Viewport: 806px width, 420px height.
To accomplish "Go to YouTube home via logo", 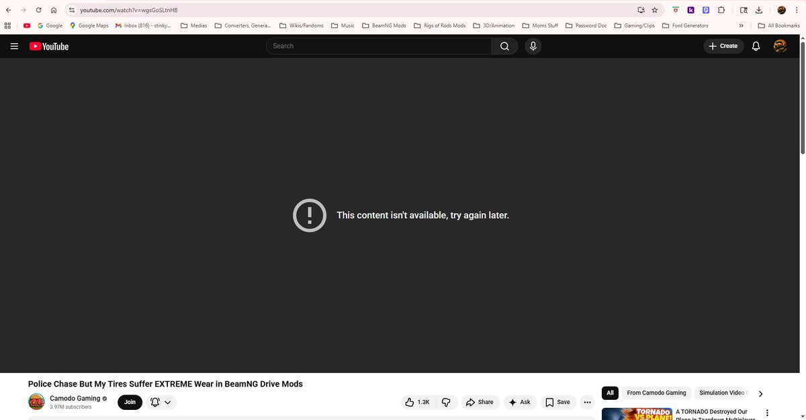I will (x=49, y=46).
